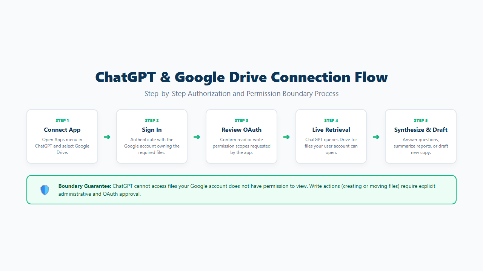Select the 'Synthesize & Draft' heading
Image resolution: width=483 pixels, height=271 pixels.
pos(421,130)
